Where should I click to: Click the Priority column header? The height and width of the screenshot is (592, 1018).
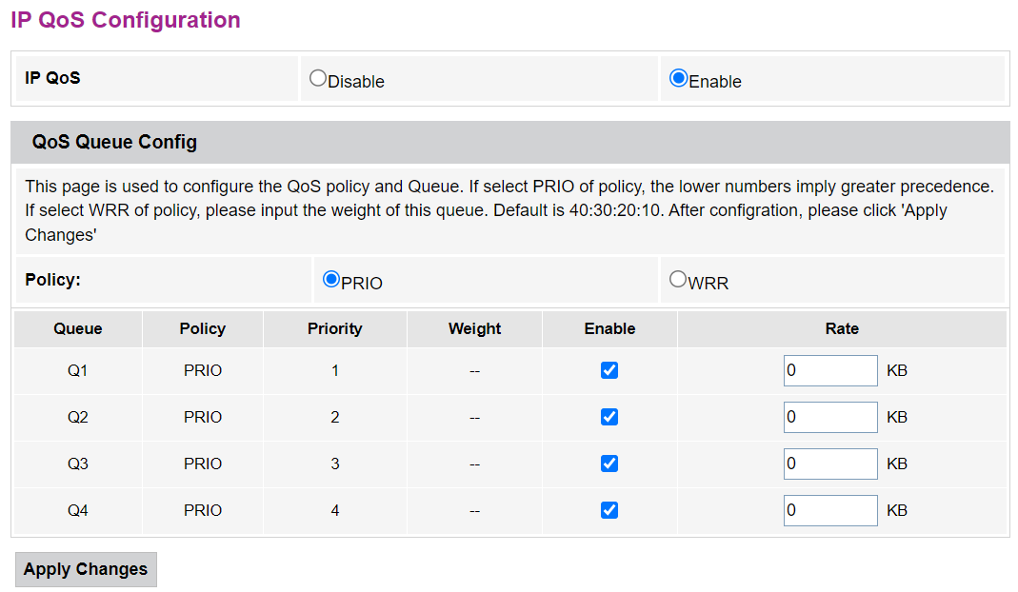335,328
